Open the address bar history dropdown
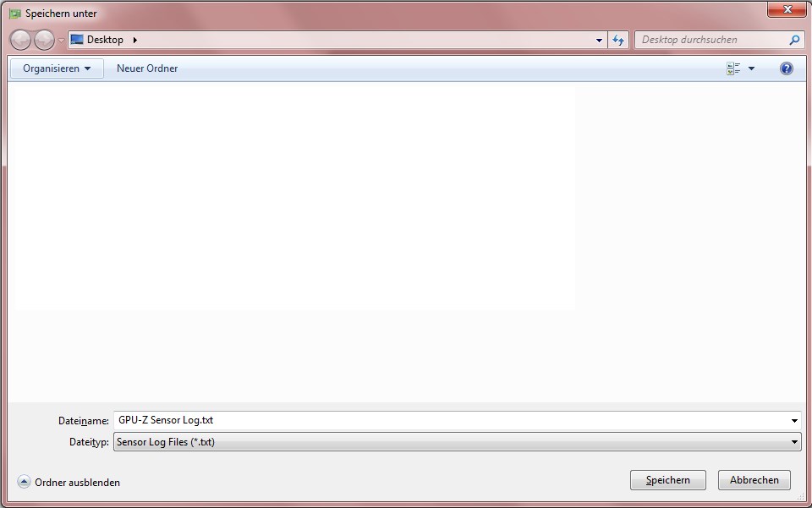The image size is (812, 508). [599, 40]
